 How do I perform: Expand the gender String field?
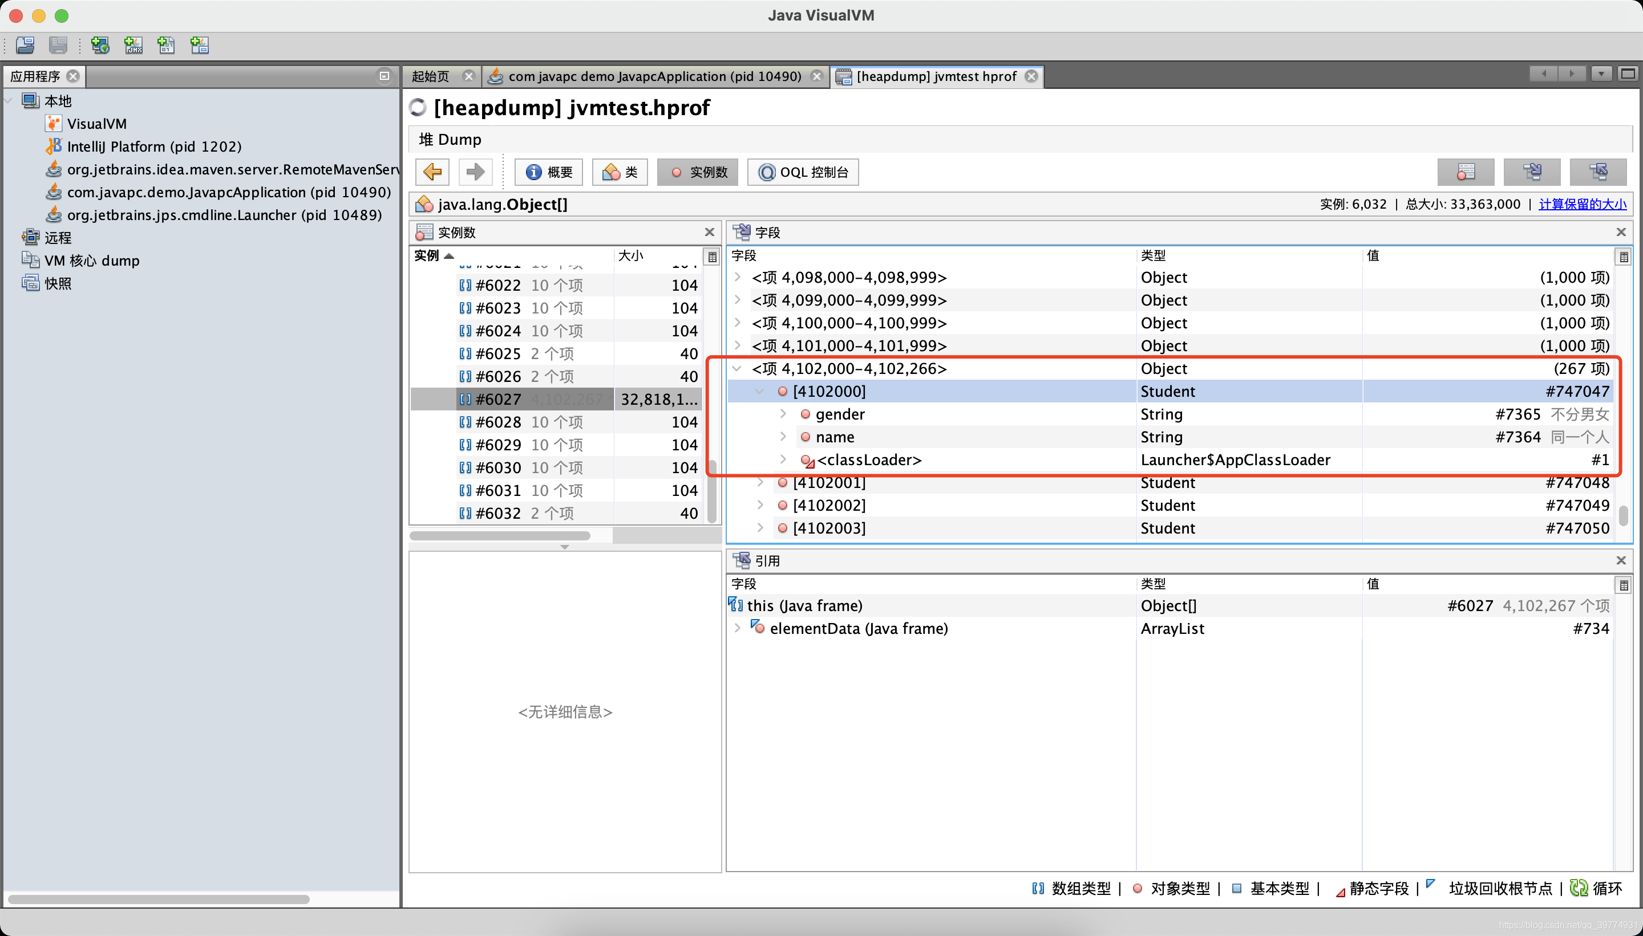(x=783, y=414)
